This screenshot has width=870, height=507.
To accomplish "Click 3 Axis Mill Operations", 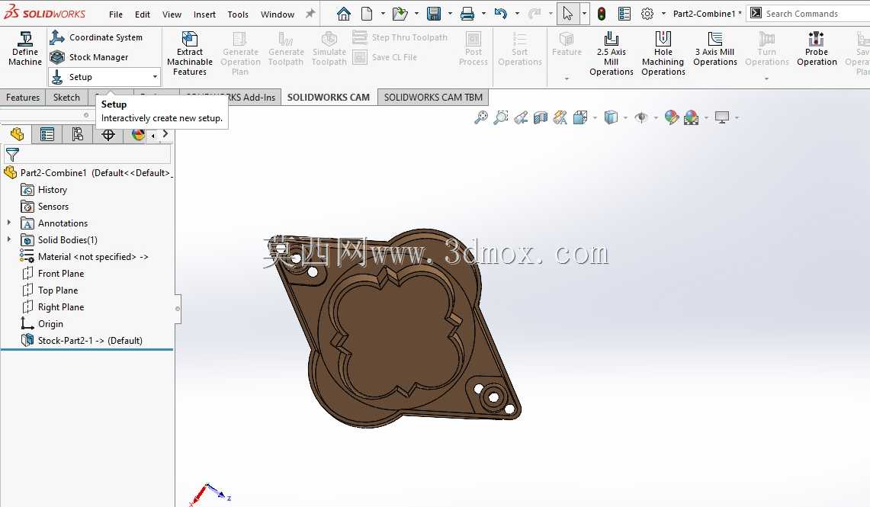I will pyautogui.click(x=715, y=49).
